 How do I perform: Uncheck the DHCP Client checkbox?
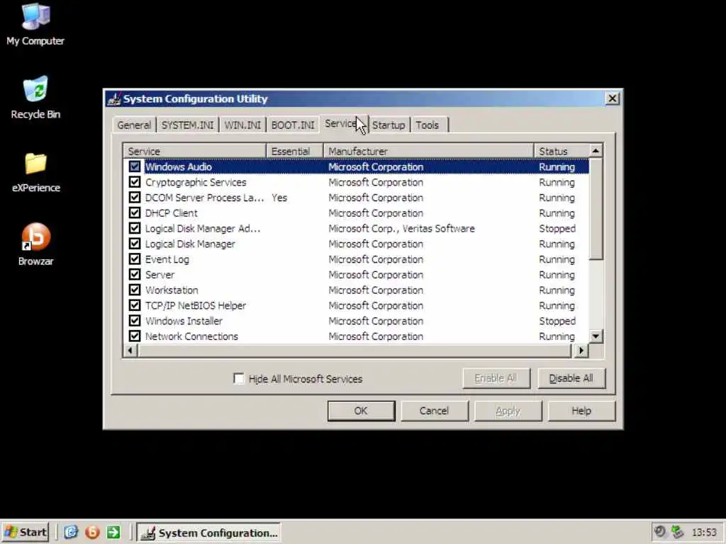[x=135, y=212]
